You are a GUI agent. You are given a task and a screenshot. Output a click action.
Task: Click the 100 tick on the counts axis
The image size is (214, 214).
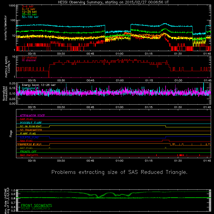13,20
